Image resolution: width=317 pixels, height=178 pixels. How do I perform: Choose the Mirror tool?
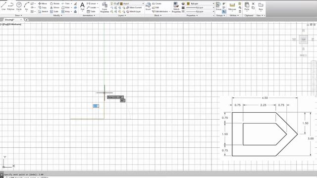(x=55, y=7)
